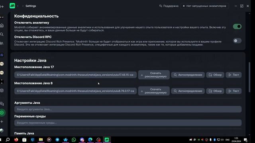Click the vertical scrollbar of the settings page
The image size is (255, 143).
(249, 77)
